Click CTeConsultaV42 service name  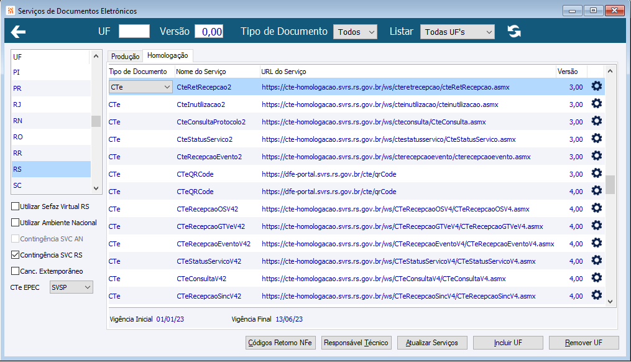201,279
